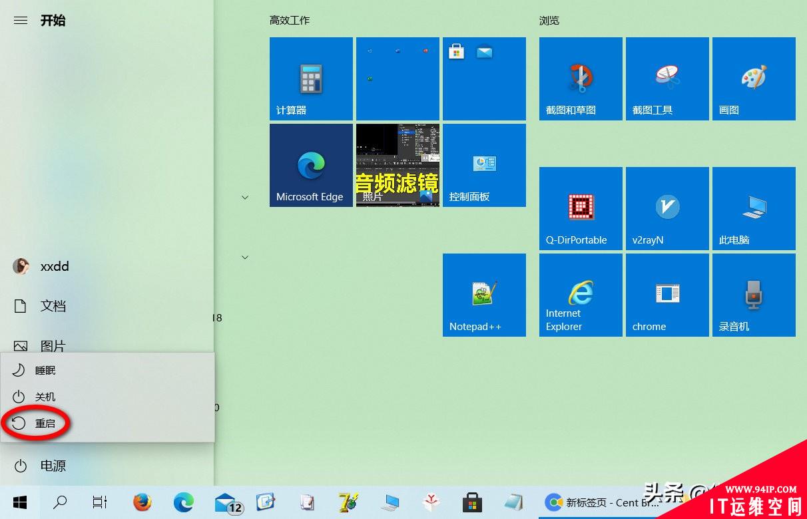Launch the 截图工具 snipping tool tile
This screenshot has height=519, width=807.
pos(667,79)
